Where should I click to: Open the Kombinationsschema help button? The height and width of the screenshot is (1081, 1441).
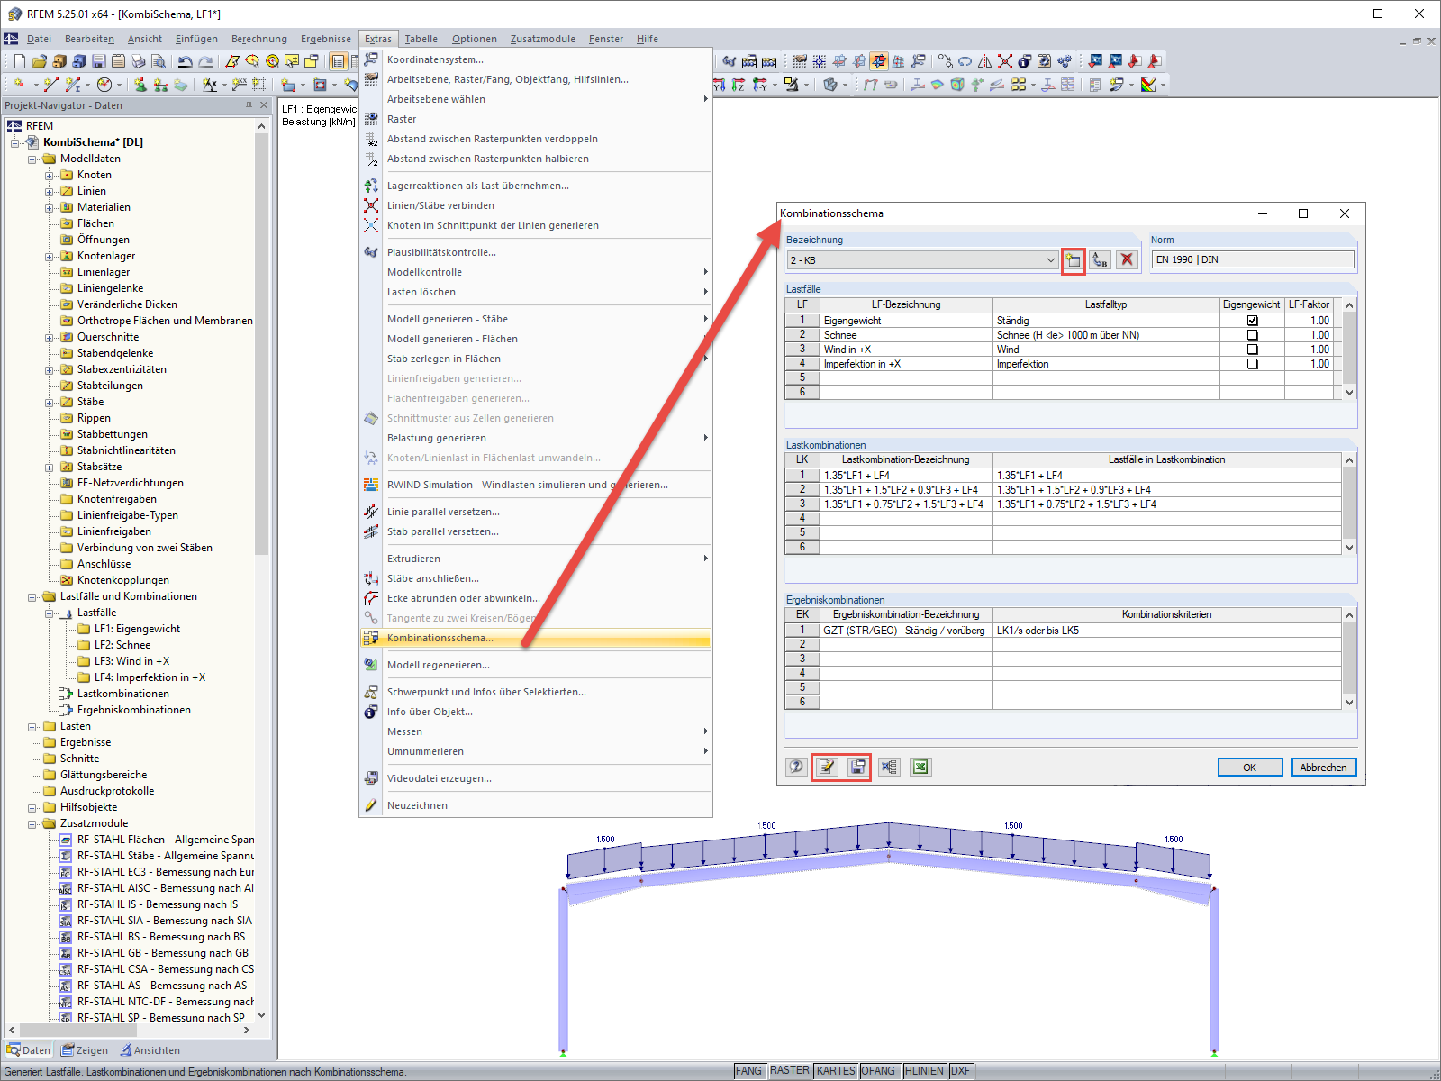coord(796,767)
